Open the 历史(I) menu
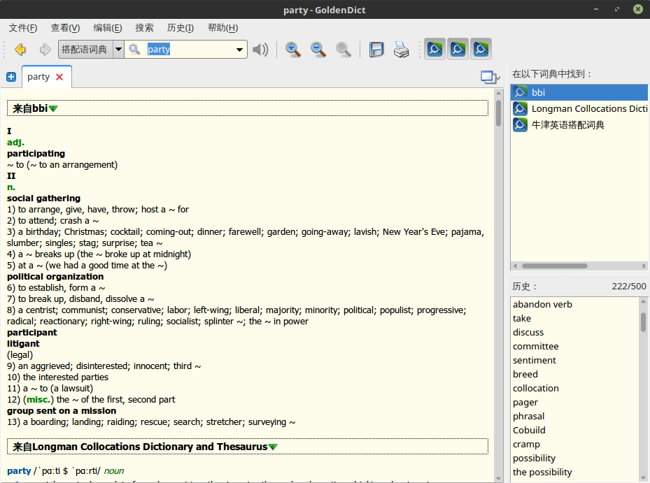Screen dimensions: 650x483 tap(181, 28)
